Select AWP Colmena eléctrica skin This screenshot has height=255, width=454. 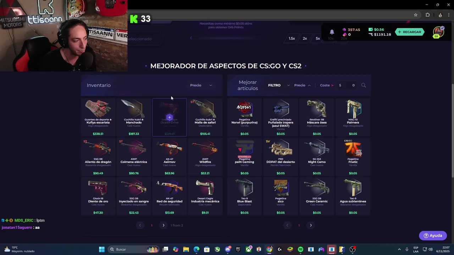(134, 157)
